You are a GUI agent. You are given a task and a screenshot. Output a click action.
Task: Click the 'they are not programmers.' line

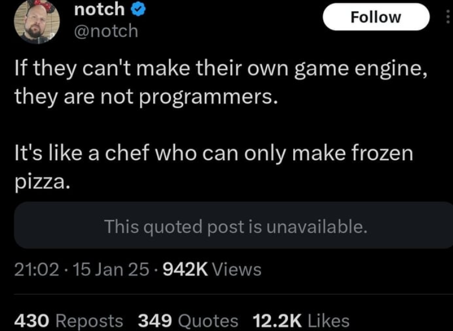pyautogui.click(x=146, y=97)
